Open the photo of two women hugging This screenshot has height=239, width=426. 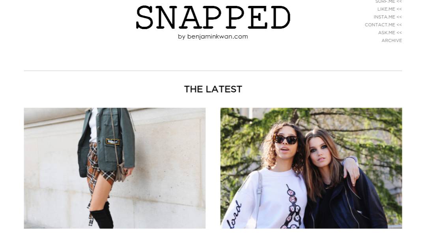(311, 168)
